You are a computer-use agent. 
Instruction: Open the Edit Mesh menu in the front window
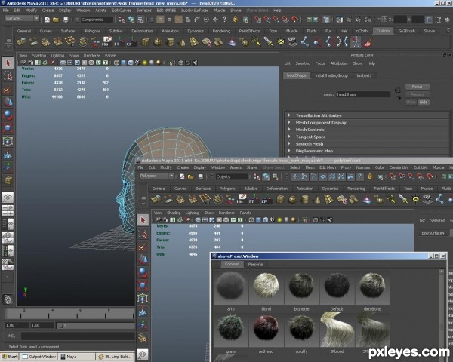pos(328,167)
